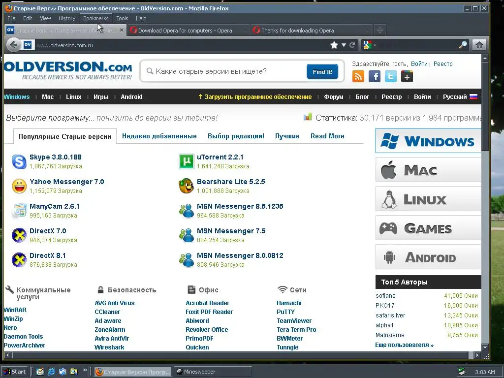This screenshot has width=504, height=378.
Task: Open Internet Explorer from the quick launch
Action: pos(51,372)
